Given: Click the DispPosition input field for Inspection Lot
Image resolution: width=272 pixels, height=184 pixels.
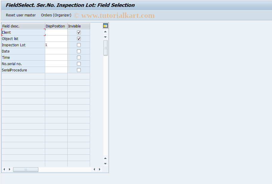Looking at the screenshot, I should tap(56, 45).
